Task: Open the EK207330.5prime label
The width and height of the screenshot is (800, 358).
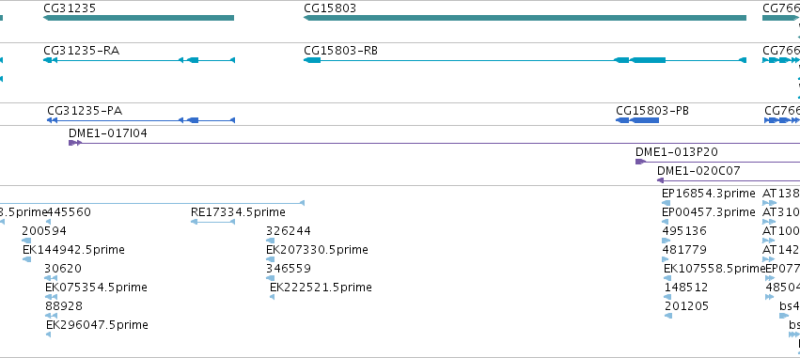Action: [x=317, y=250]
